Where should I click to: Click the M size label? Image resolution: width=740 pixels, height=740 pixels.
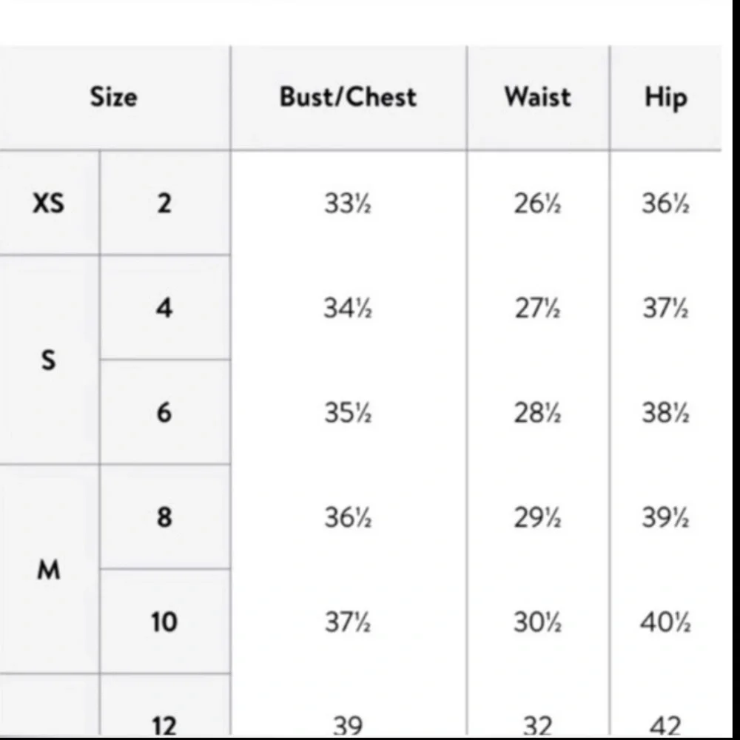(49, 570)
